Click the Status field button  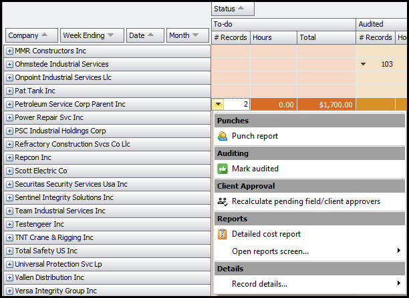tap(233, 9)
